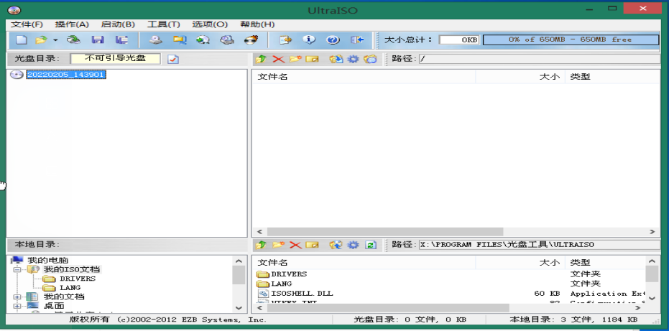
Task: Create new folder in local directory toolbar
Action: click(x=278, y=245)
